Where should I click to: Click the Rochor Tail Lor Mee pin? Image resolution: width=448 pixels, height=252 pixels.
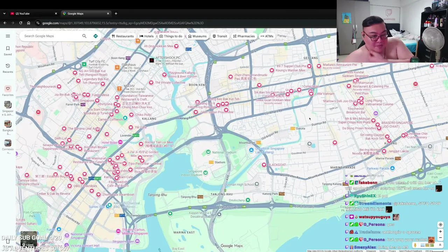141,144
